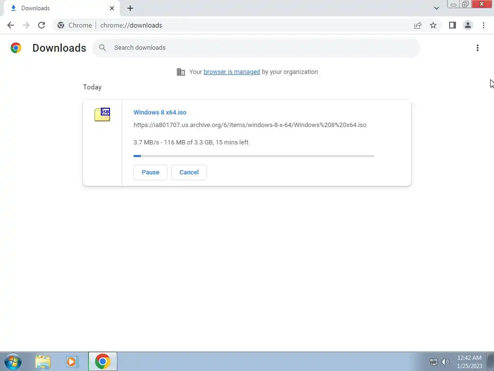Screen dimensions: 494x371
Task: Click the Chrome site info icon in address bar
Action: pyautogui.click(x=61, y=25)
